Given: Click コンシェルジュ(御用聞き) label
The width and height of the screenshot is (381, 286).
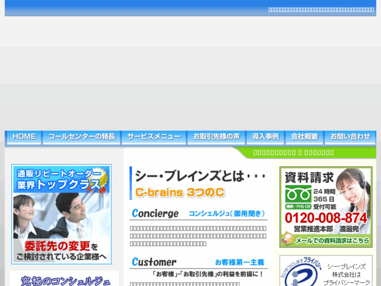Looking at the screenshot, I should tap(227, 214).
